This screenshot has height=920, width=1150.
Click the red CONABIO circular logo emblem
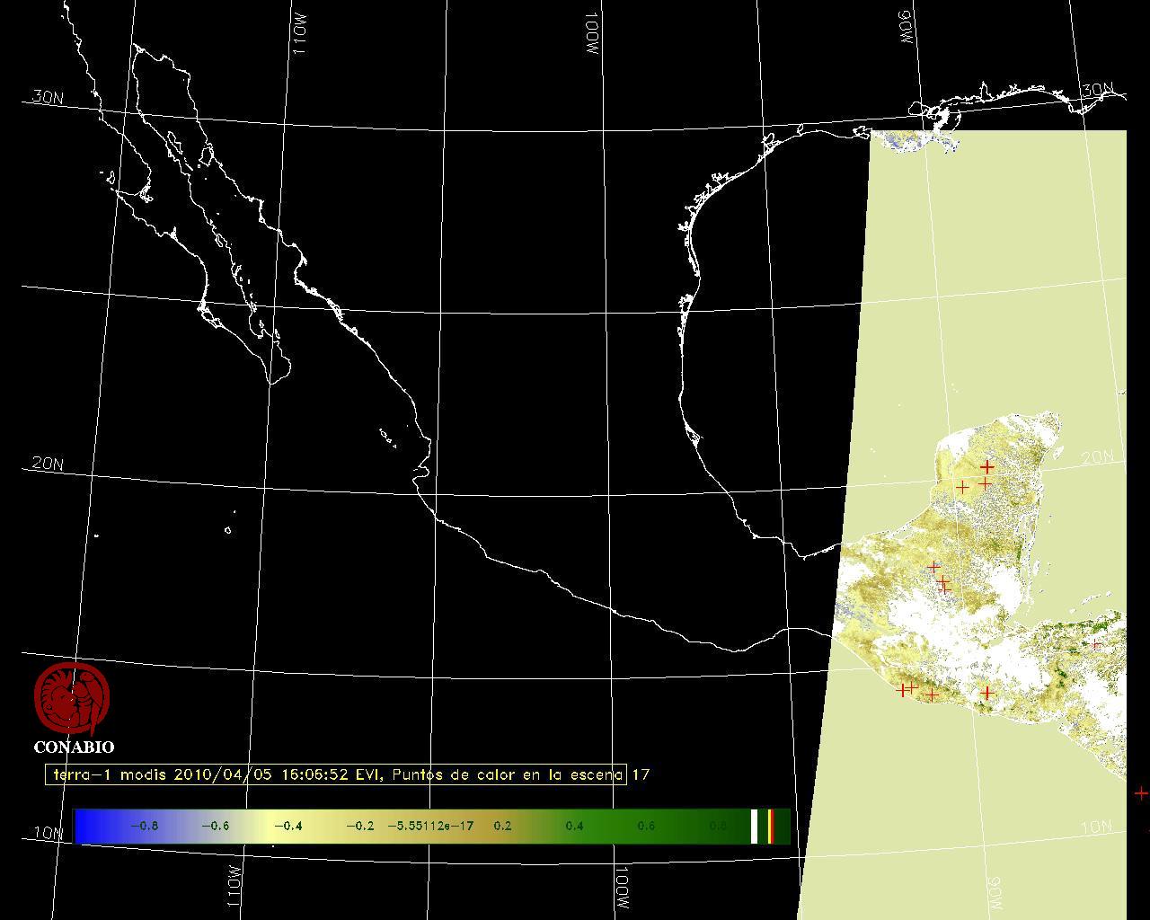click(x=72, y=699)
